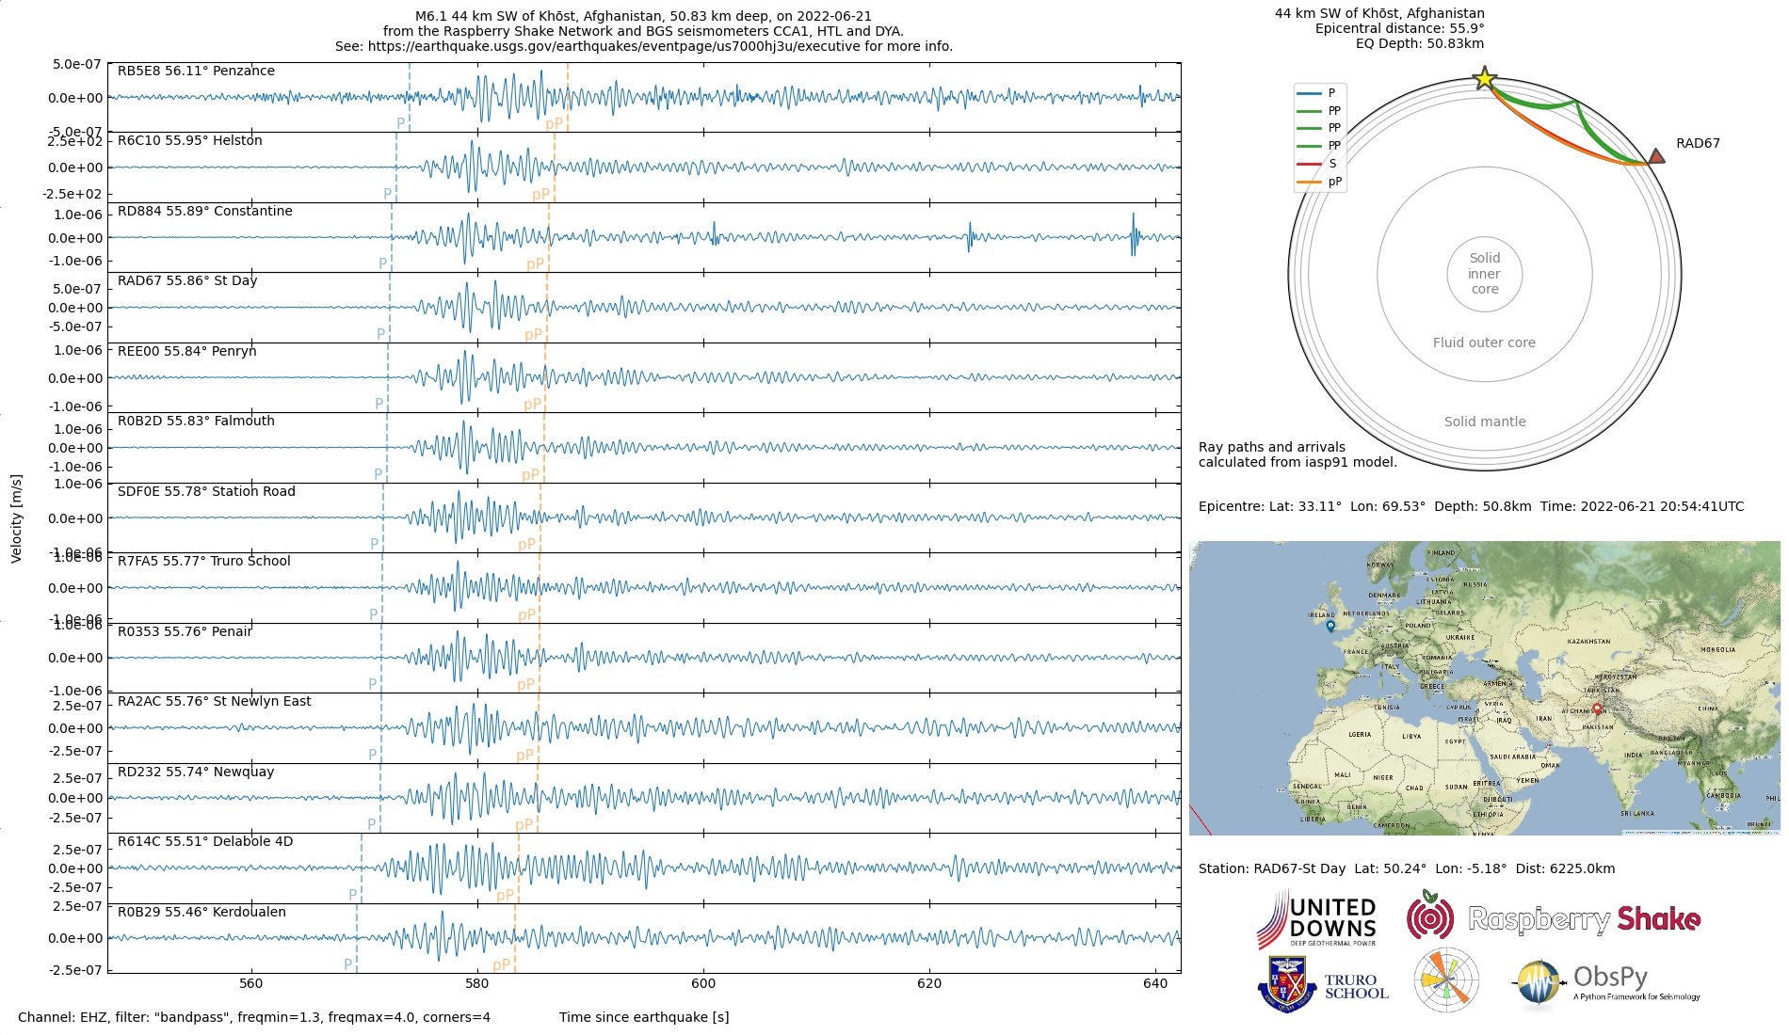Click the United Downs logo
Image resolution: width=1789 pixels, height=1035 pixels.
1316,919
